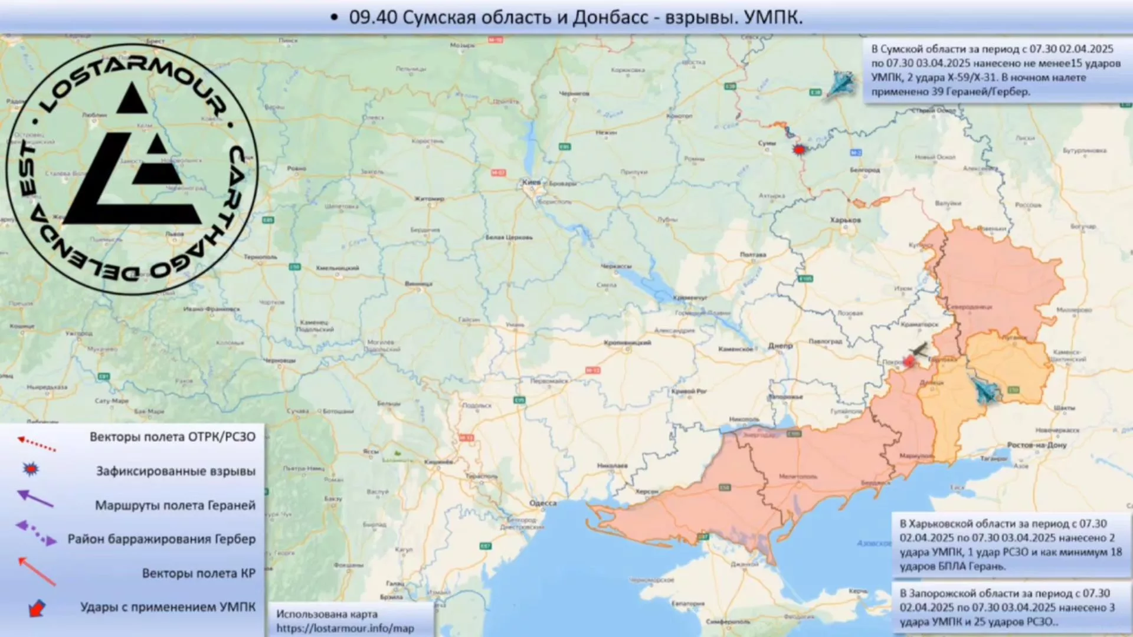The image size is (1133, 637).
Task: Click the city label 'Белая Церковь'
Action: pyautogui.click(x=509, y=238)
